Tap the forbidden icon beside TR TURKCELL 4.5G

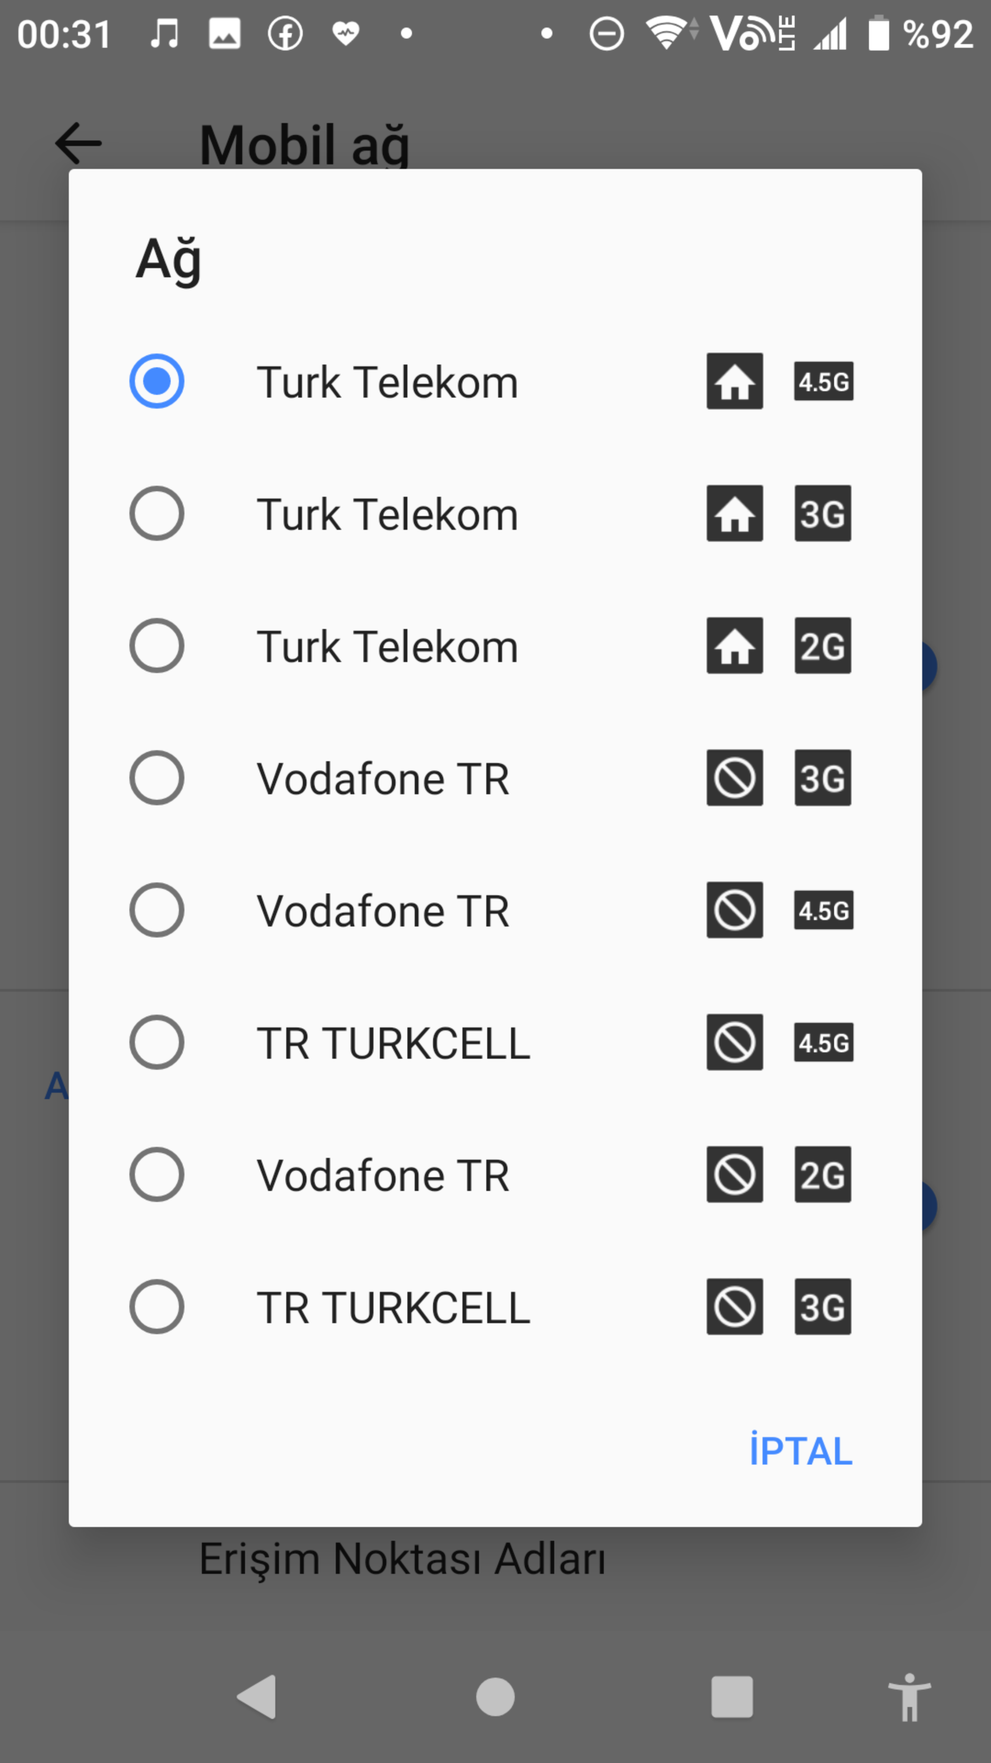[x=735, y=1042]
